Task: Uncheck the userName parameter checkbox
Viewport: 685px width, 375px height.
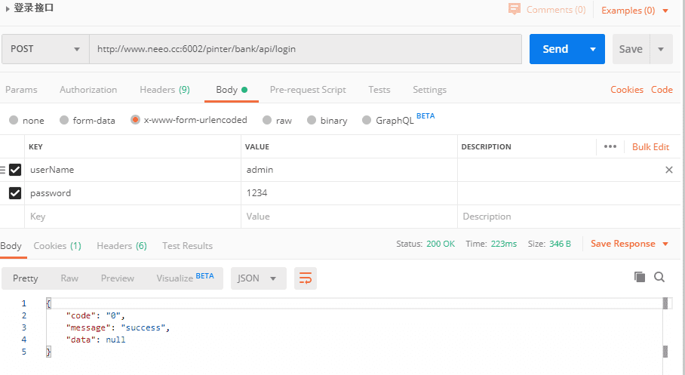Action: click(15, 170)
